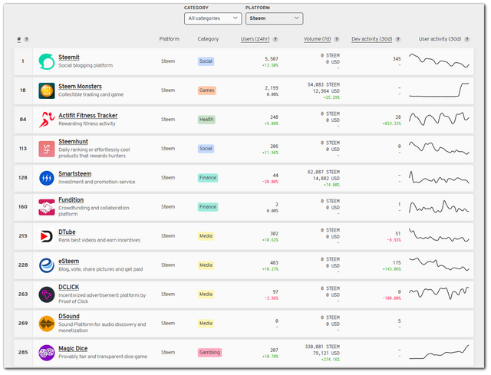Open the Smartsteem link
This screenshot has width=491, height=375.
point(75,174)
